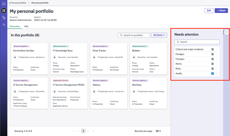The height and width of the screenshot is (136, 230).
Task: Go to last page pagination icon
Action: pos(93,131)
